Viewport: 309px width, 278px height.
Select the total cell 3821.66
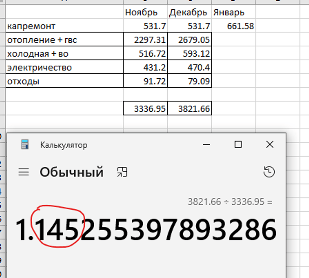[x=189, y=108]
